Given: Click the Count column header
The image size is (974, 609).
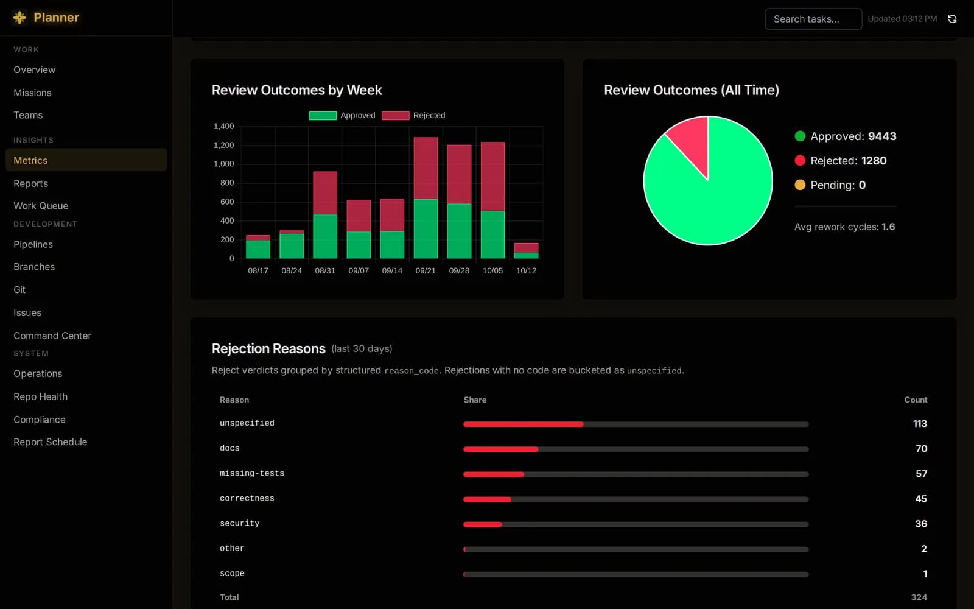Looking at the screenshot, I should pos(916,400).
